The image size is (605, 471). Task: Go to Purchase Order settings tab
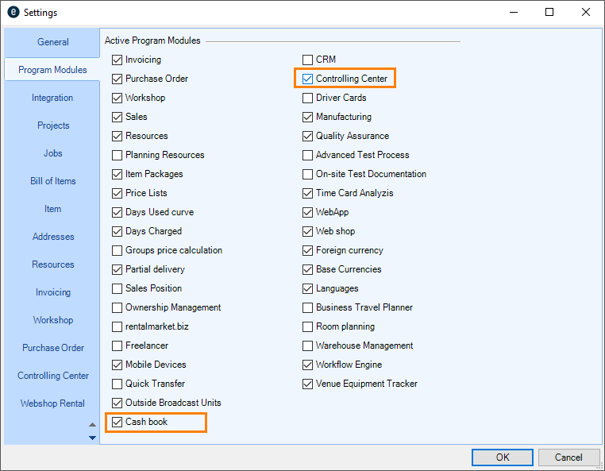(53, 348)
